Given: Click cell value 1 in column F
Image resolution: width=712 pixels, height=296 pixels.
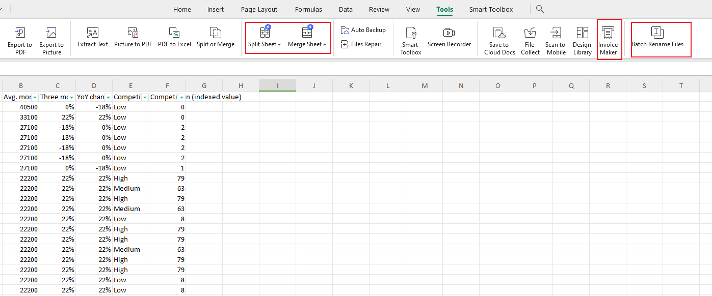Looking at the screenshot, I should [x=167, y=168].
